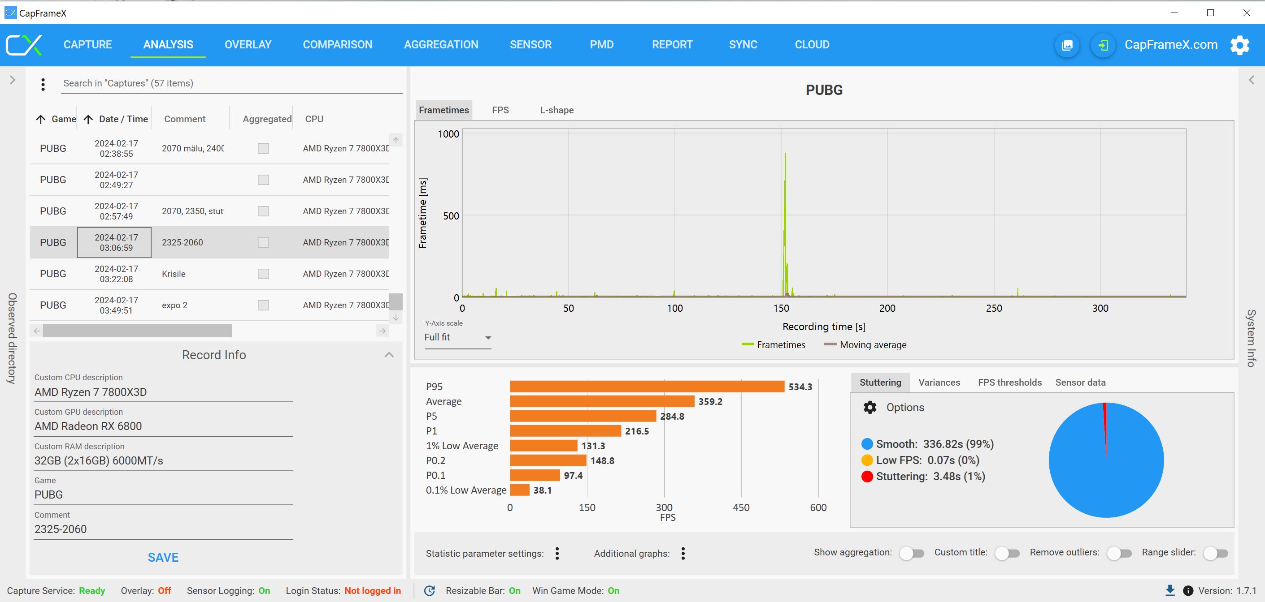Go to the COMPARISON tab
Viewport: 1265px width, 602px height.
coord(337,45)
